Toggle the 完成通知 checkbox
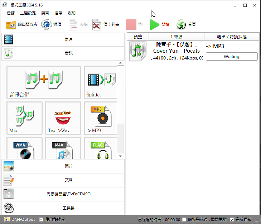Viewport: 261px width, 224px height. point(232,219)
